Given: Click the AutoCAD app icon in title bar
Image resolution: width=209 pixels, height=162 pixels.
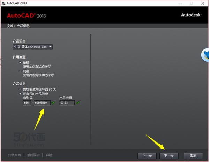Looking at the screenshot, I should click(x=3, y=3).
